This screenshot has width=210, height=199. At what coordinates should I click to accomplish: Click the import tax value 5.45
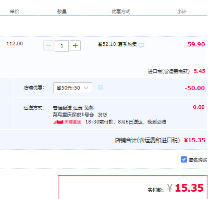[199, 71]
